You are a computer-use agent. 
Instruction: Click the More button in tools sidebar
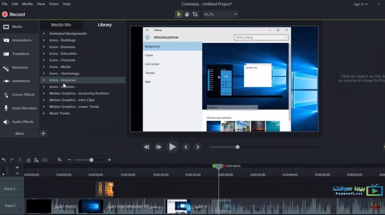click(x=20, y=133)
